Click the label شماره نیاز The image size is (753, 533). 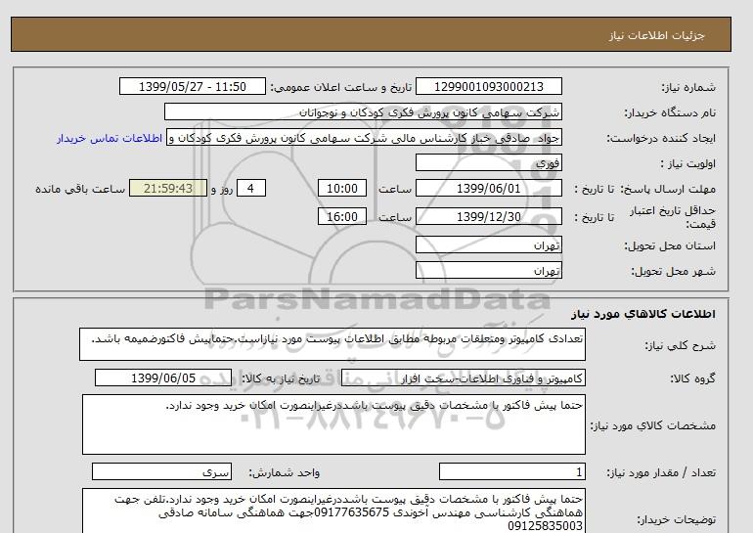pos(688,87)
